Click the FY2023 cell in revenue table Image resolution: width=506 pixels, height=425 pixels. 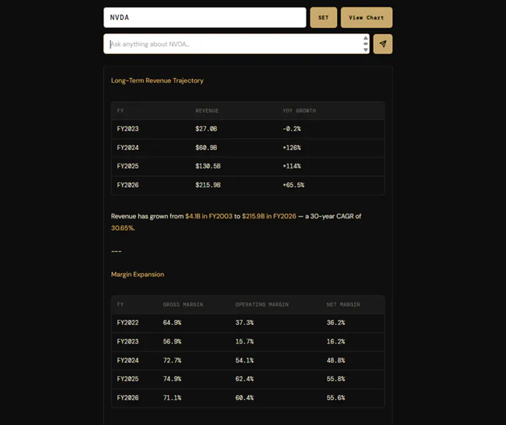128,129
